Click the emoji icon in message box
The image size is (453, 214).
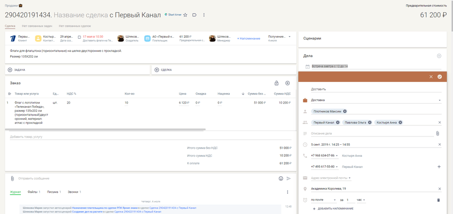(x=281, y=178)
